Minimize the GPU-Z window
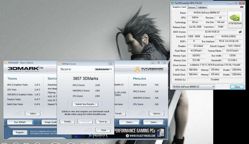This screenshot has width=249, height=144. 230,3
